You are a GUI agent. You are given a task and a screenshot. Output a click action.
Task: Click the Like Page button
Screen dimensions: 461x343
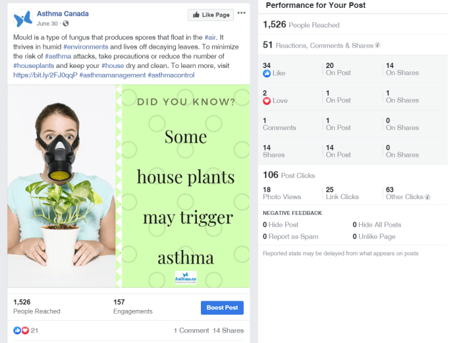coord(209,15)
